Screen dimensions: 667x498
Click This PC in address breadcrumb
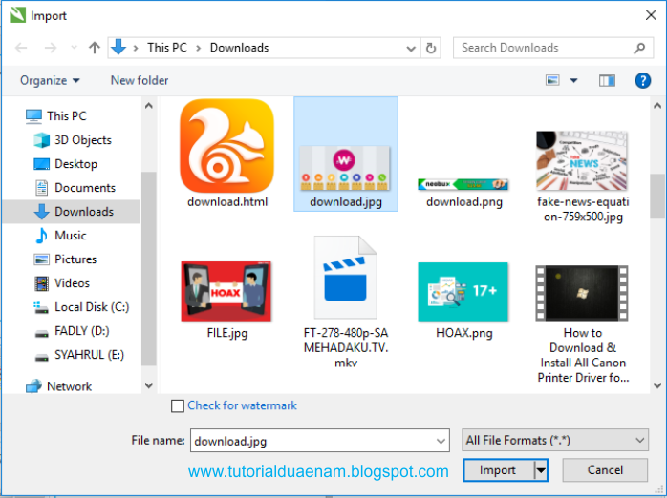167,48
